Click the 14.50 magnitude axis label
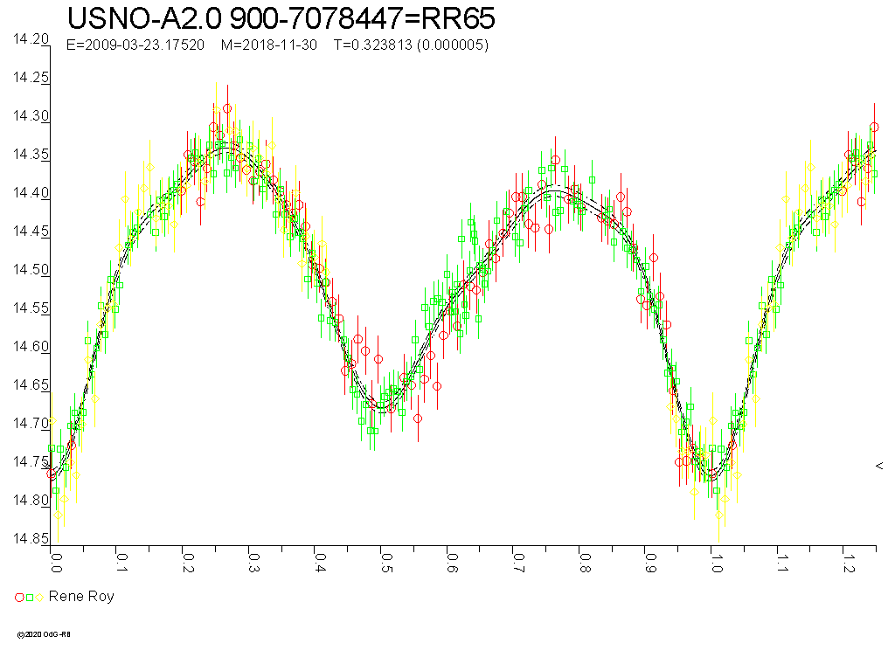Screen dimensions: 895x671 tap(31, 269)
